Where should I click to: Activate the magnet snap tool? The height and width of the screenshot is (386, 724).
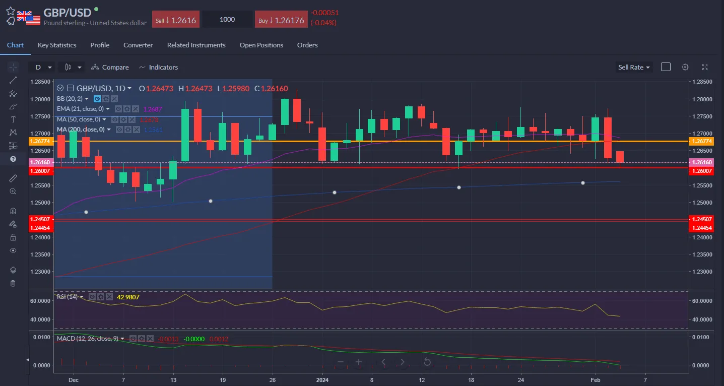[13, 211]
